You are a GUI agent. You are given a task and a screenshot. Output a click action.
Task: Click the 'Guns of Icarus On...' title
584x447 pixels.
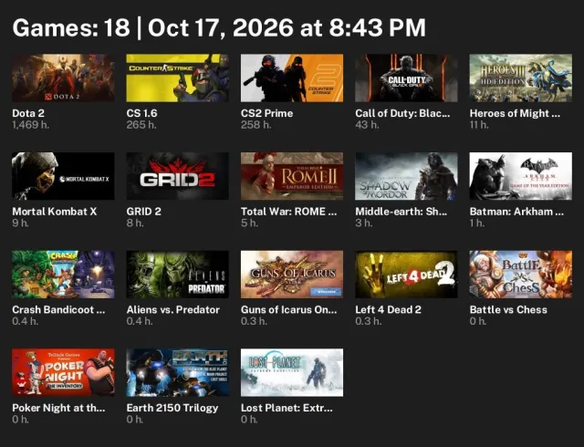(288, 310)
